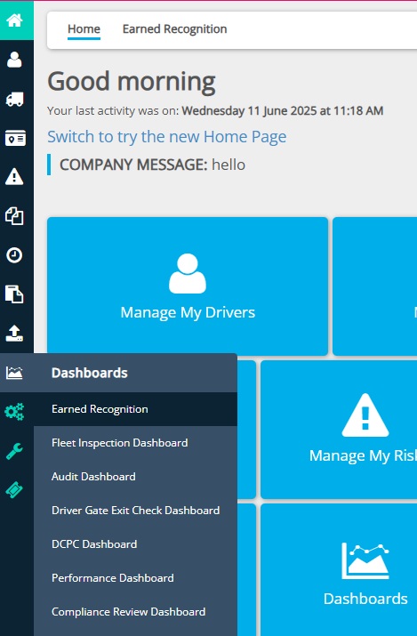
Task: Click the green ticket icon in sidebar
Action: point(14,490)
